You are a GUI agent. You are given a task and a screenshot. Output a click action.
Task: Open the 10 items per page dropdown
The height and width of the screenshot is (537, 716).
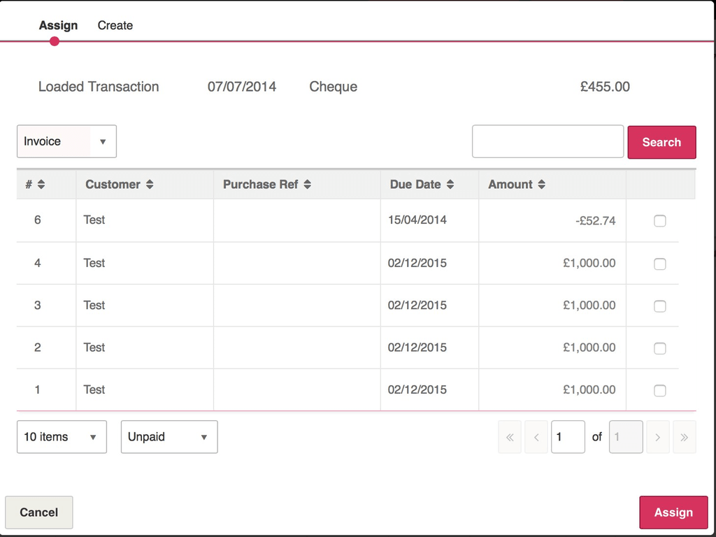pos(62,436)
